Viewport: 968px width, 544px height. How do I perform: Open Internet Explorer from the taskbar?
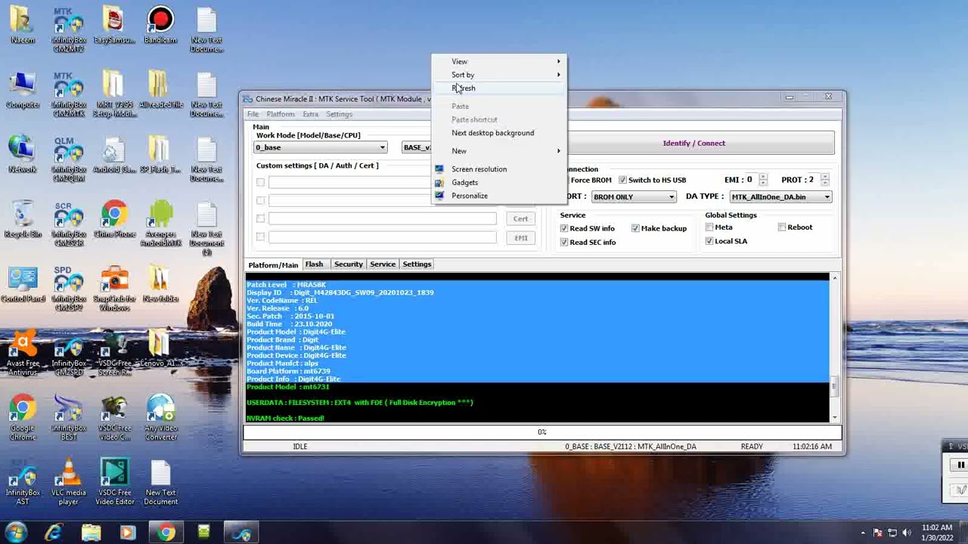(54, 533)
